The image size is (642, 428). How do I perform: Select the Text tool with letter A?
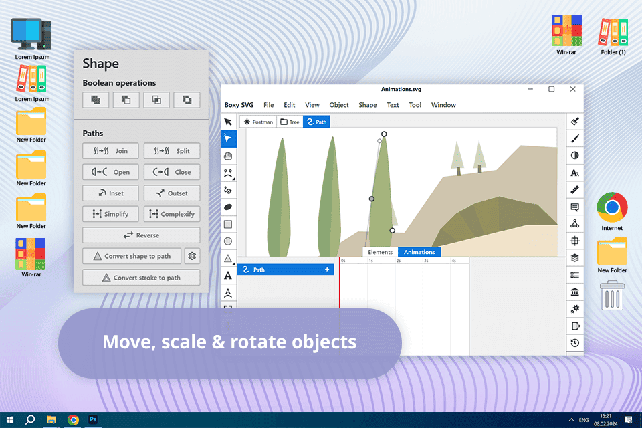click(228, 276)
